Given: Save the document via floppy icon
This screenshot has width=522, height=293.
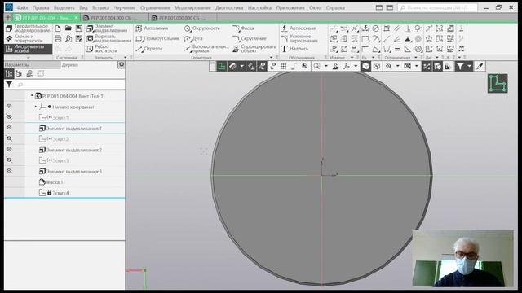Looking at the screenshot, I should pyautogui.click(x=78, y=28).
